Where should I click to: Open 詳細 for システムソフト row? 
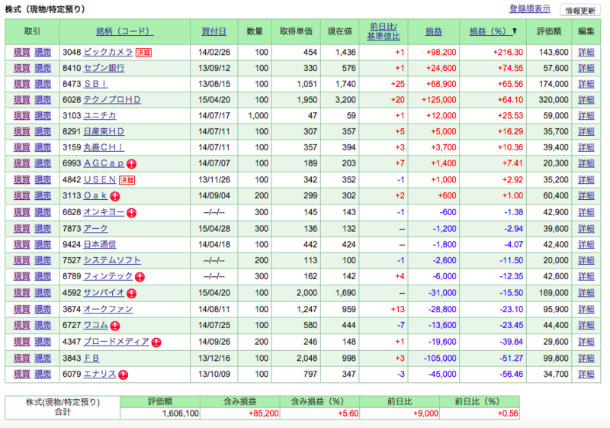[586, 260]
